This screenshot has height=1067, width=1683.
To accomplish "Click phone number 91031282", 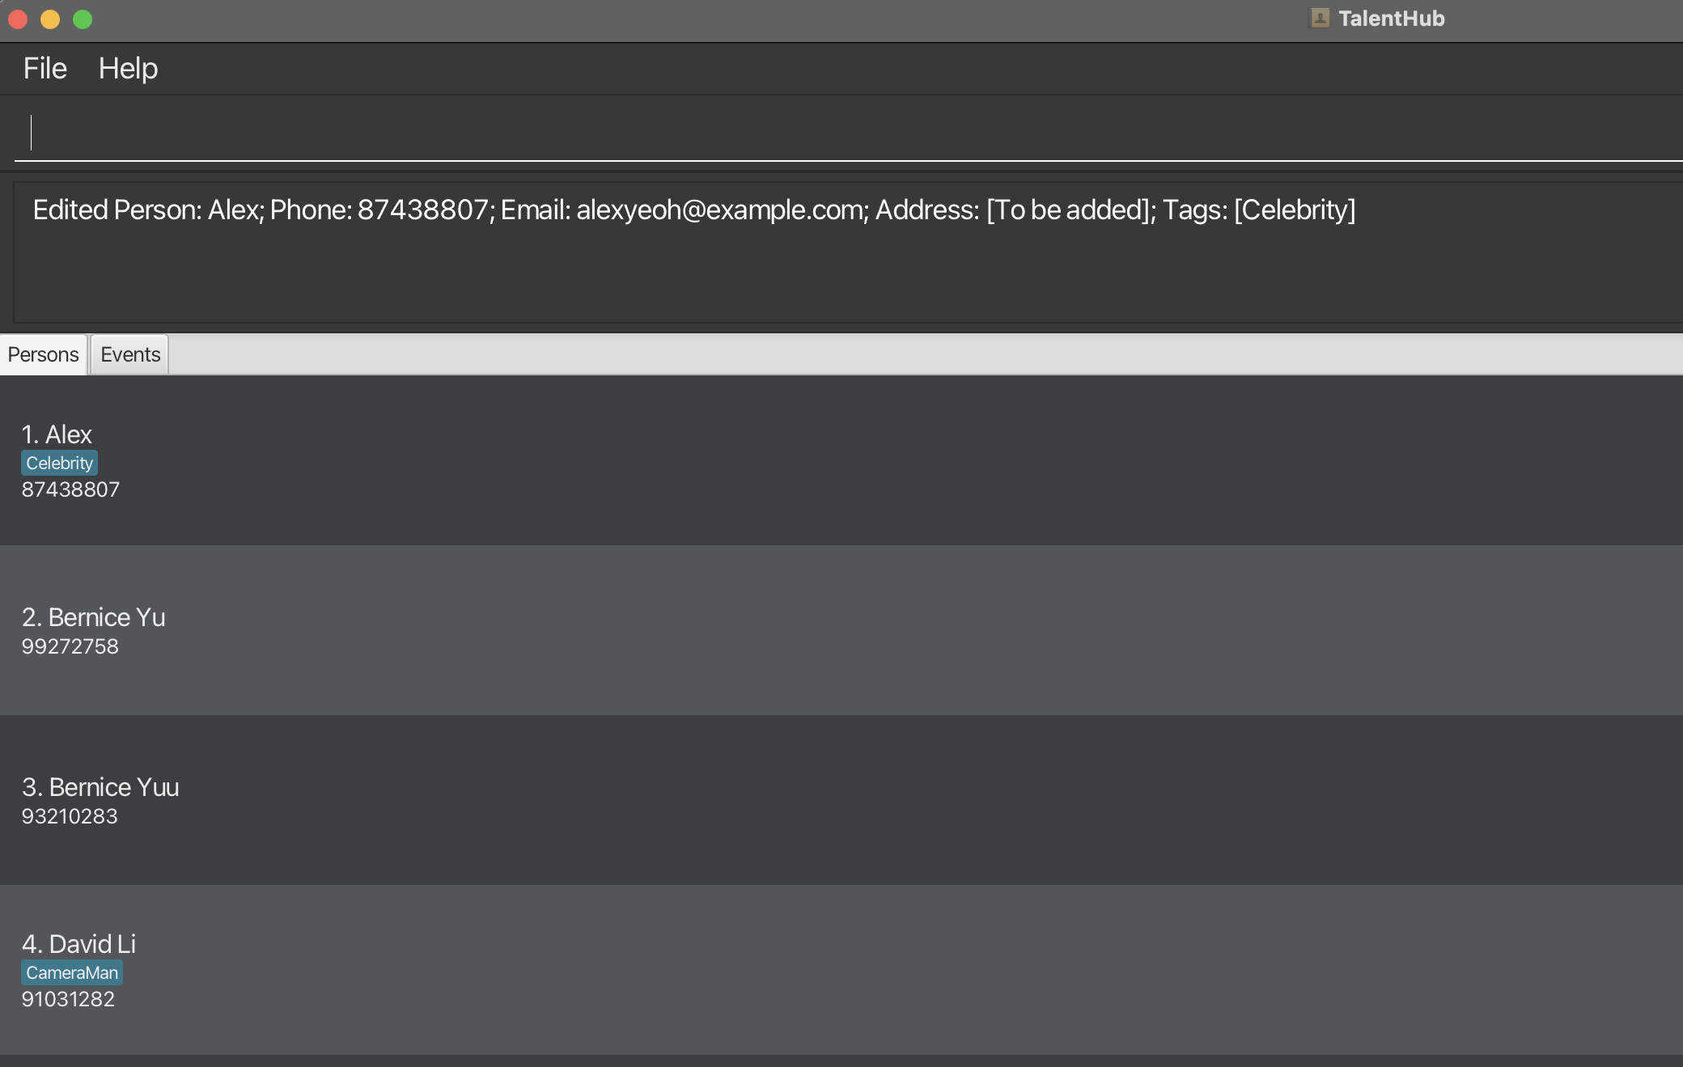I will pos(68,1000).
